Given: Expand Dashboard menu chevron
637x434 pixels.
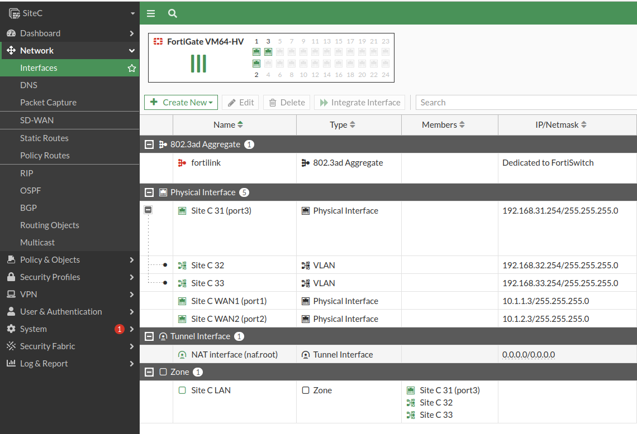Looking at the screenshot, I should coord(132,33).
